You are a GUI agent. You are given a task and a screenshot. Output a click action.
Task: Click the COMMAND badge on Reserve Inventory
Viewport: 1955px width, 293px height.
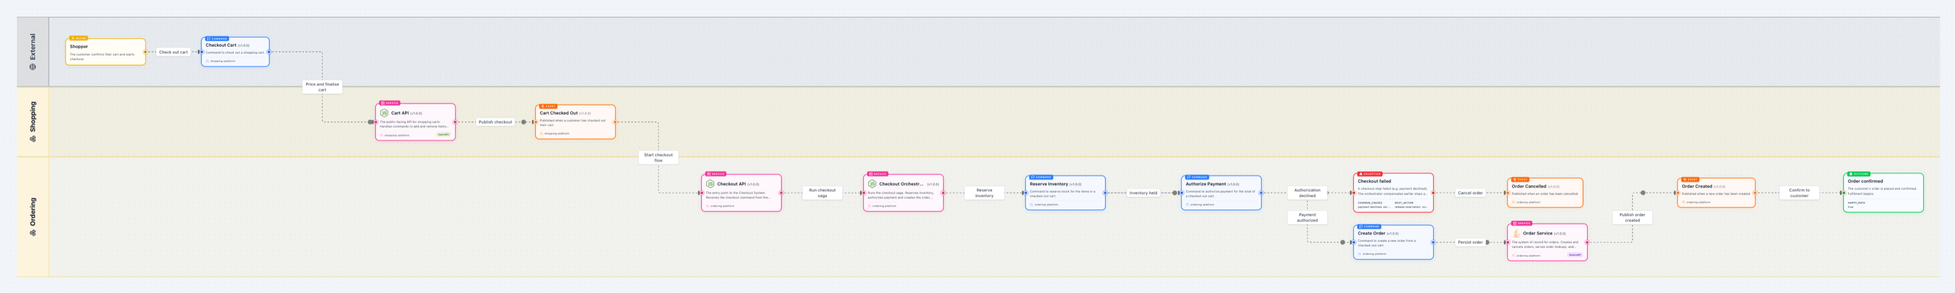pos(1041,177)
